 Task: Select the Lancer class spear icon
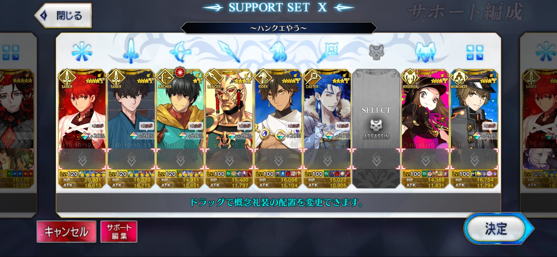tap(229, 52)
